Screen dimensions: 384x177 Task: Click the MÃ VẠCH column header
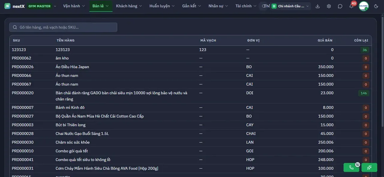208,40
